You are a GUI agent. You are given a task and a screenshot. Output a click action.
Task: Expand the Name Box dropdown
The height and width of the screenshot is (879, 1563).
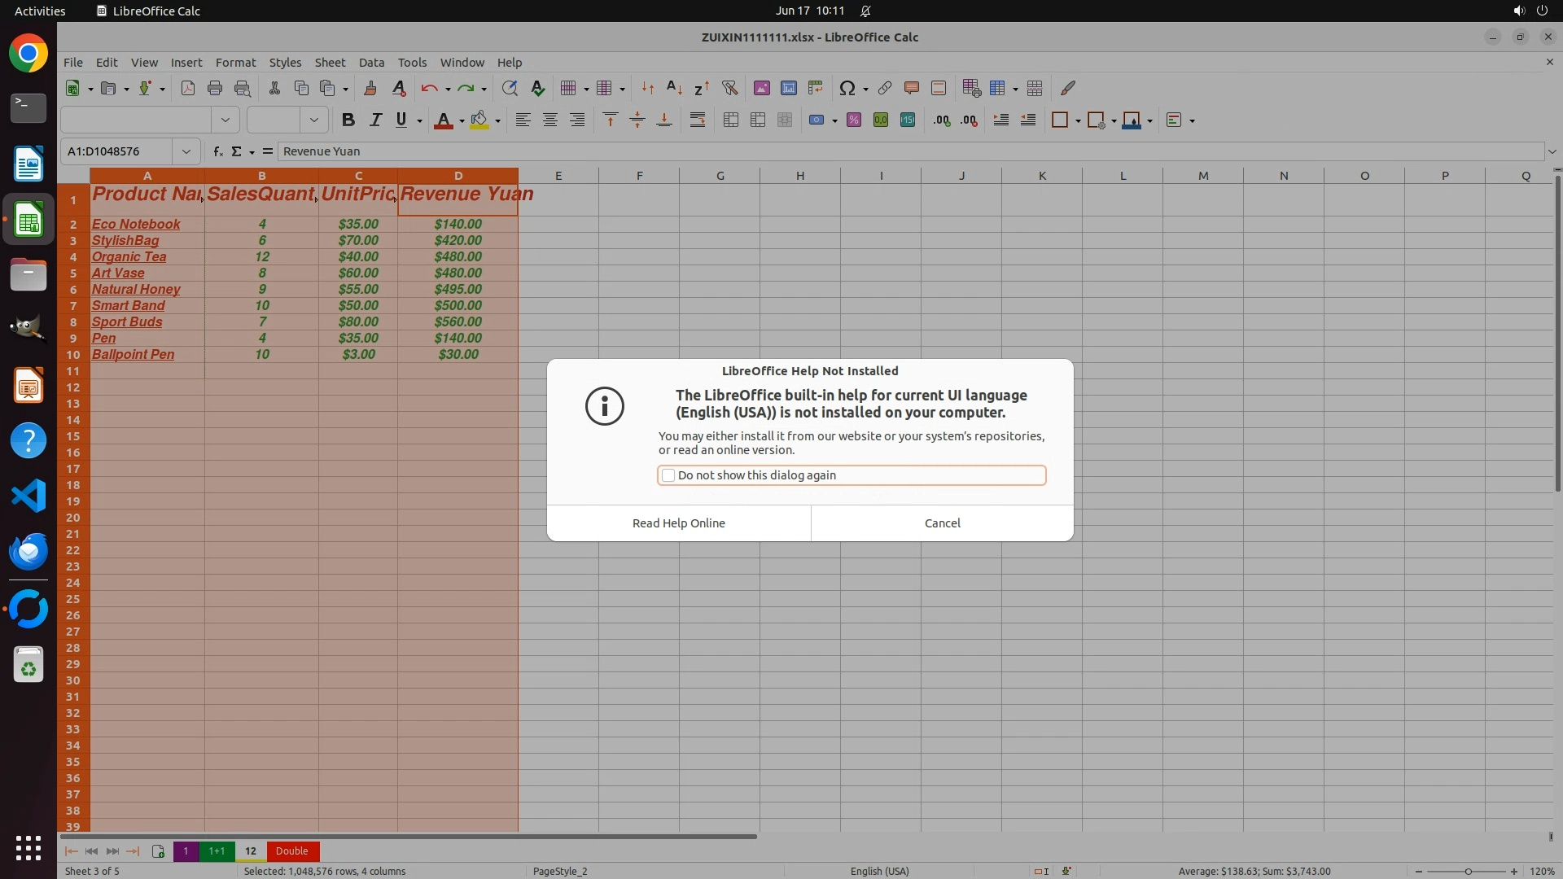186,151
